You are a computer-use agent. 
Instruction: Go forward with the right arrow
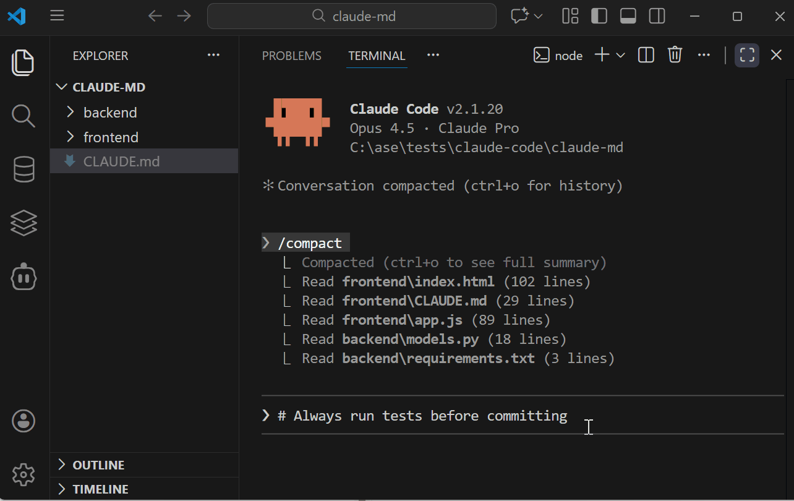click(184, 16)
